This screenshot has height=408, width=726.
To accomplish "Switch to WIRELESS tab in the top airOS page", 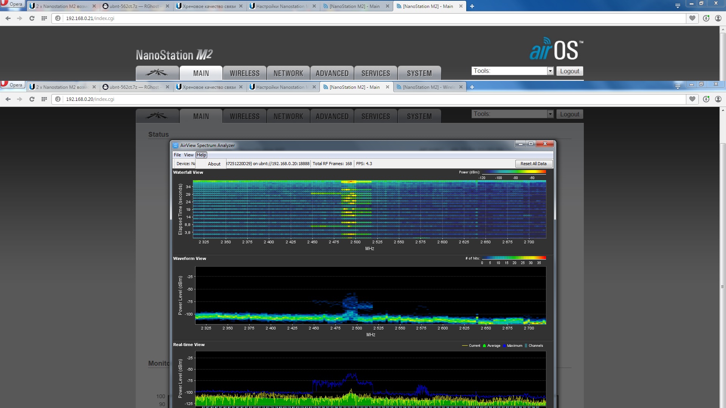I will point(245,73).
